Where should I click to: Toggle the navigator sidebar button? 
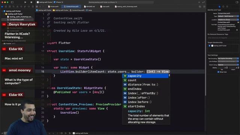pos(12,2)
